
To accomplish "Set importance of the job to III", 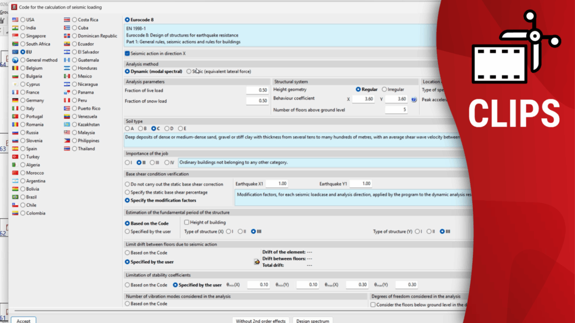I will click(152, 163).
